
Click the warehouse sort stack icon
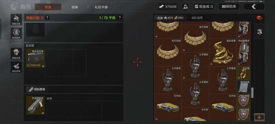[x=259, y=18]
